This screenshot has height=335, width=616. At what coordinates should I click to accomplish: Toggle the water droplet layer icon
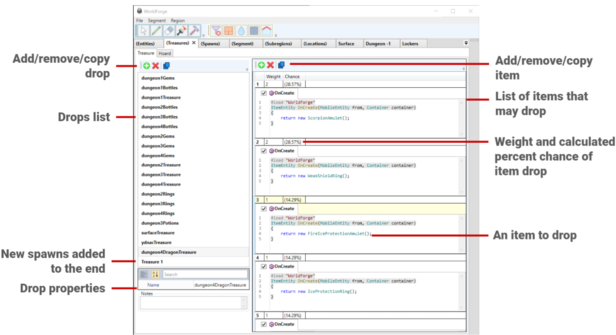241,31
